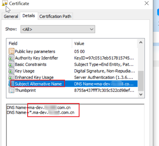Click the KeyID=97c0517eb... value
Image resolution: width=159 pixels, height=146 pixels.
104,58
